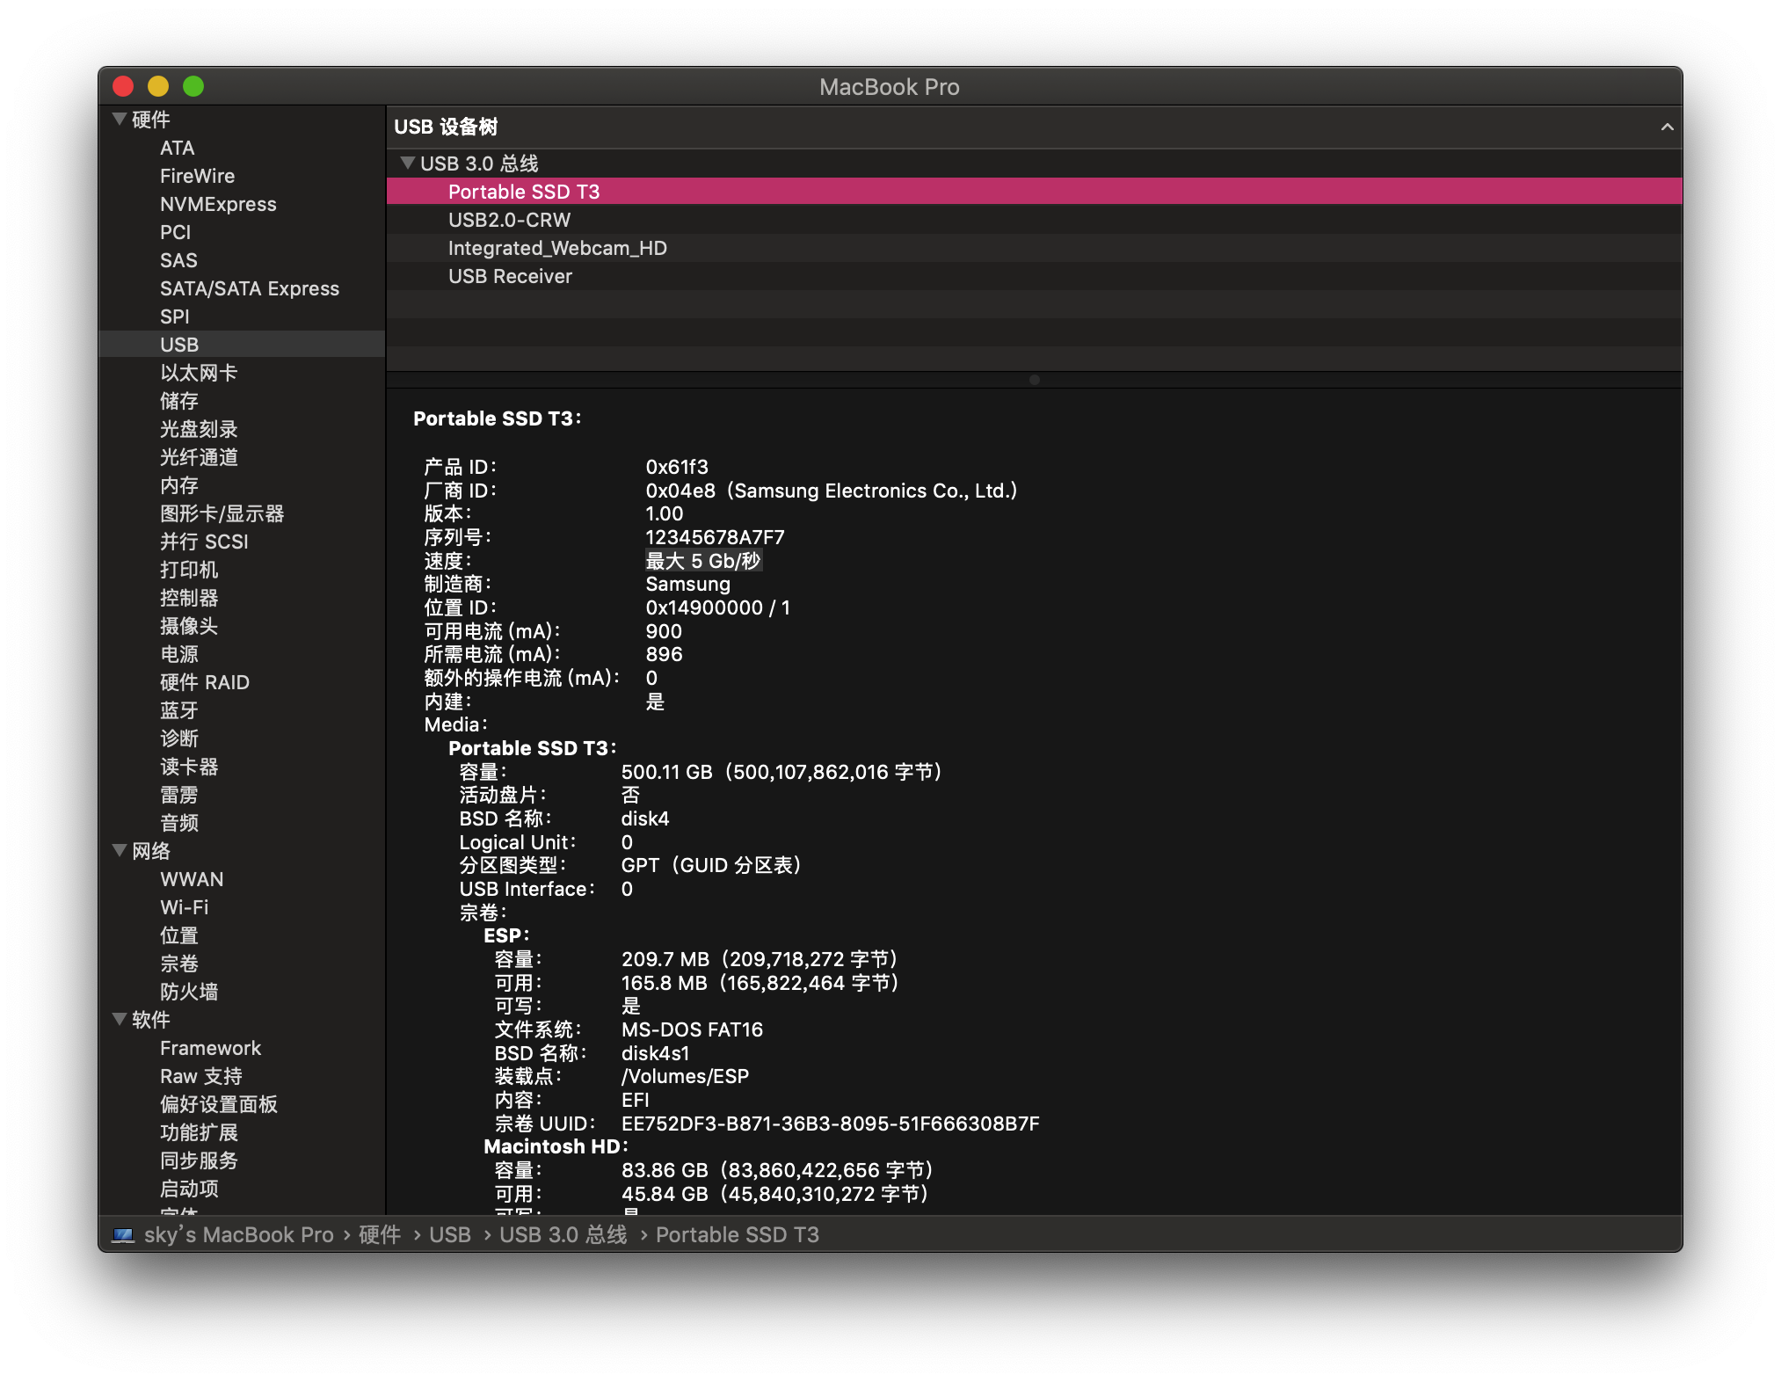This screenshot has height=1382, width=1781.
Task: Collapse the 软件 software section triangle
Action: tap(120, 1019)
